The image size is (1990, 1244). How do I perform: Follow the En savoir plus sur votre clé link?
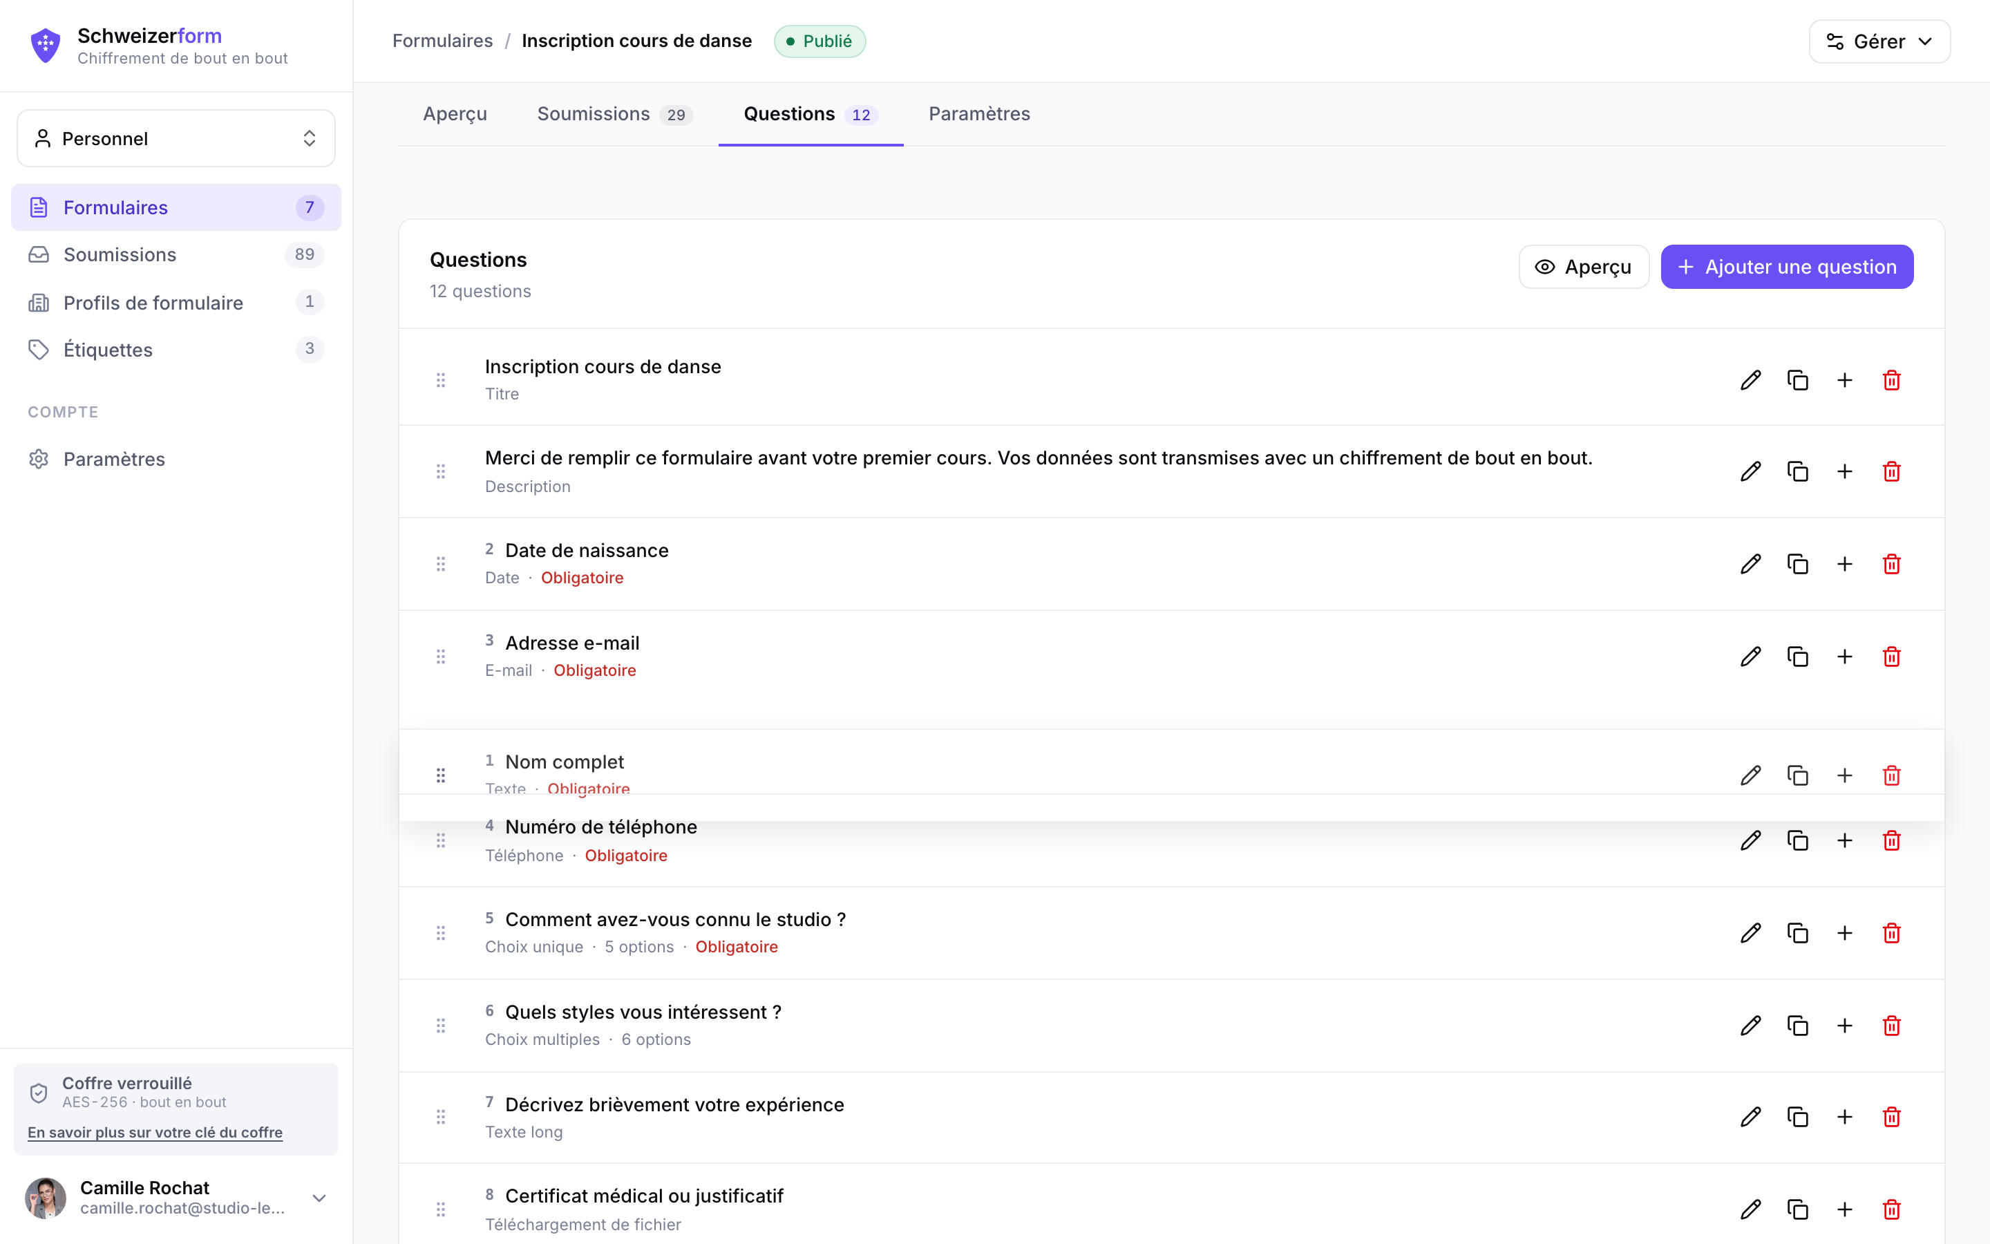tap(155, 1132)
